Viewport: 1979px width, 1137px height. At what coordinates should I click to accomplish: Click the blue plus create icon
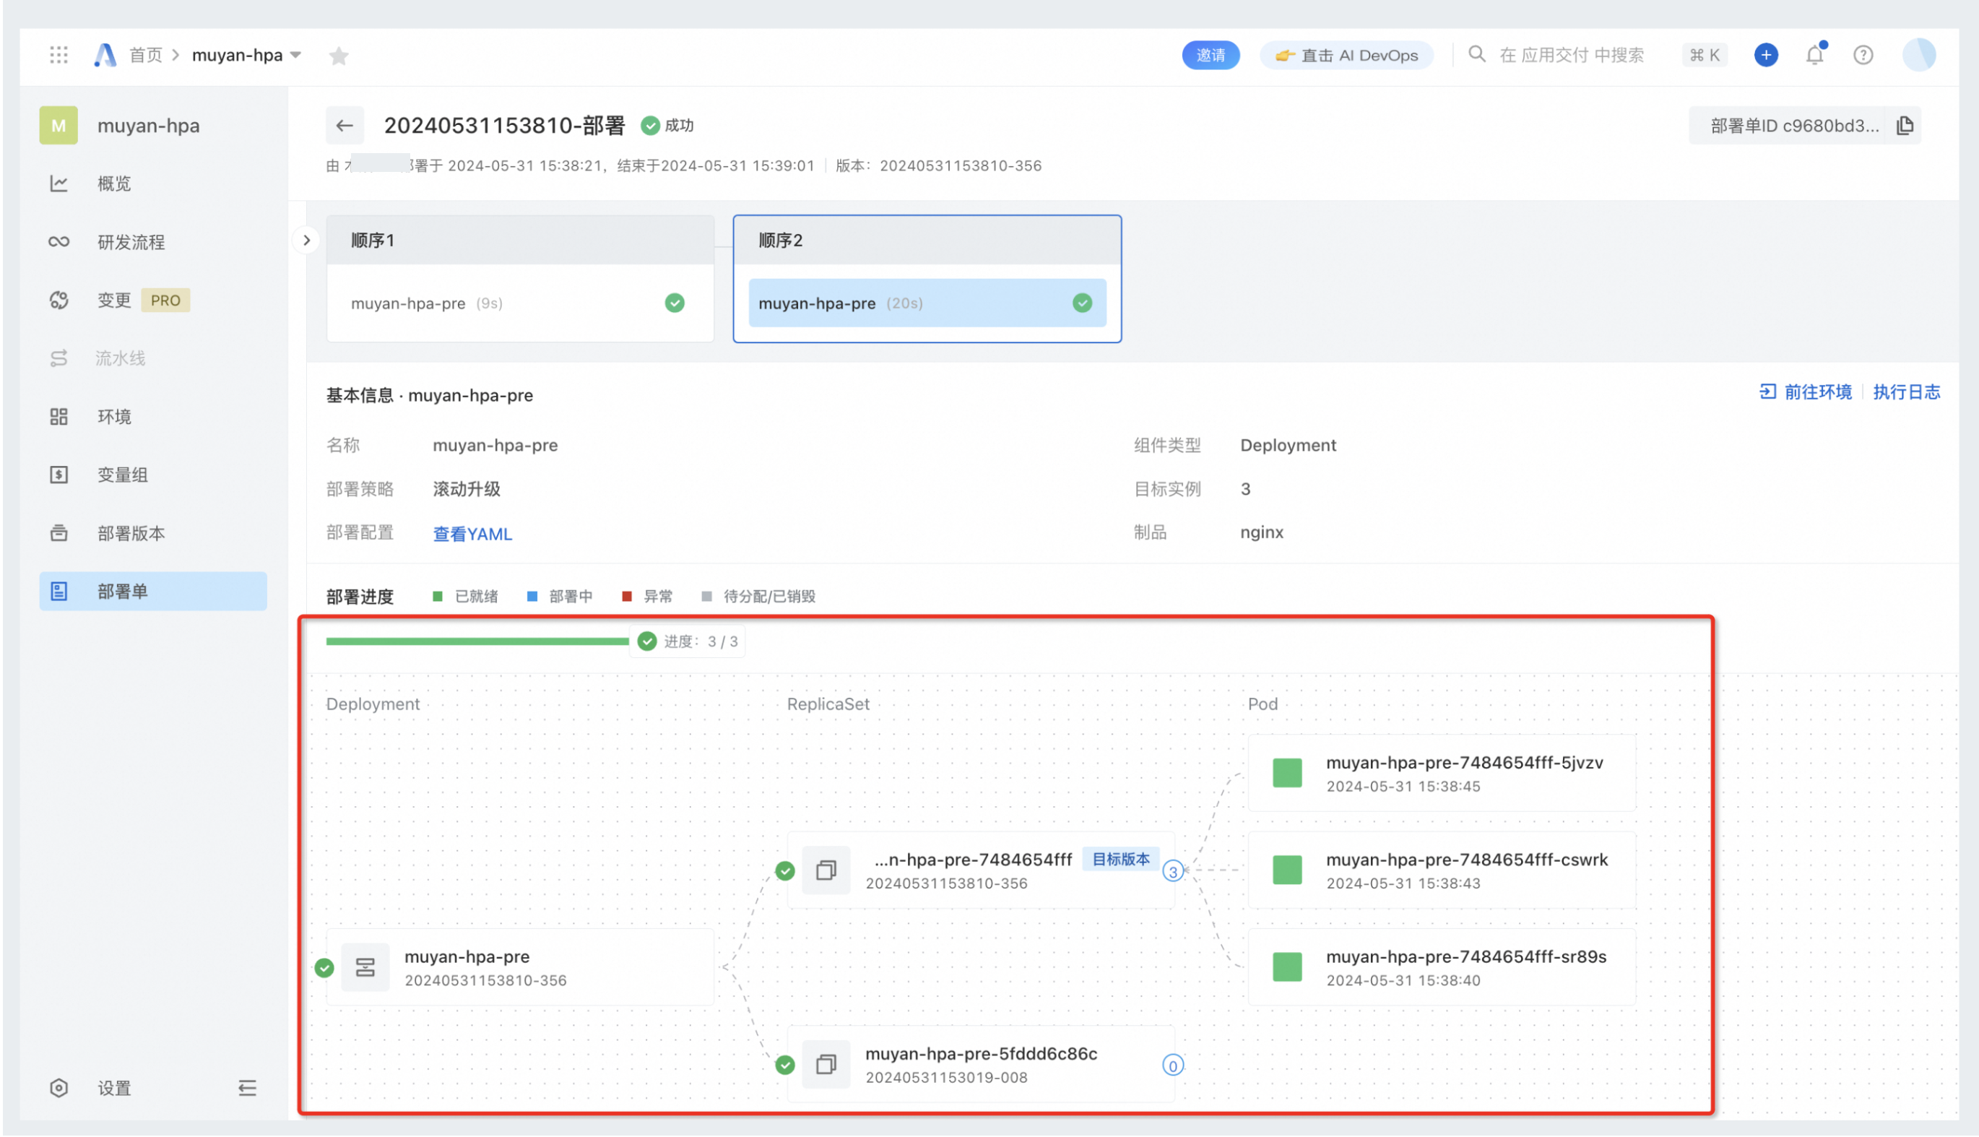tap(1765, 55)
